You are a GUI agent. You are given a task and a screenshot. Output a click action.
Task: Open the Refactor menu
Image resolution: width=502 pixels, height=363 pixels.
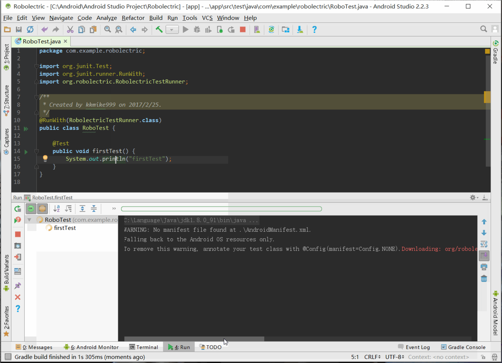[x=133, y=18]
